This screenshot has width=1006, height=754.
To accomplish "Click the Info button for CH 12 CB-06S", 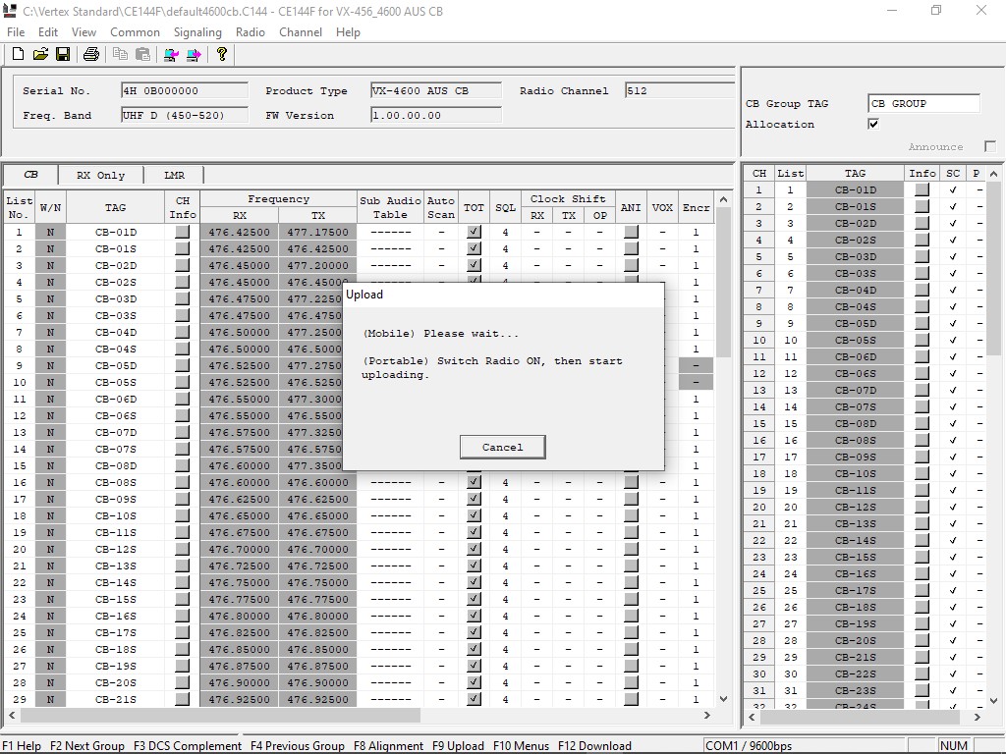I will [x=922, y=373].
